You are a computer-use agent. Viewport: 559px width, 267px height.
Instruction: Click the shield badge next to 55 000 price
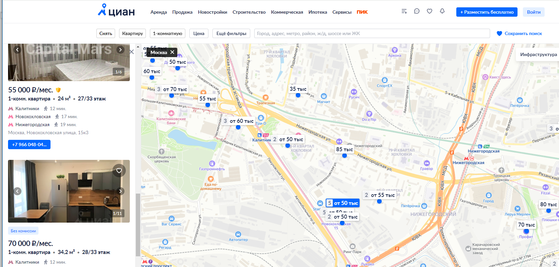(x=58, y=90)
